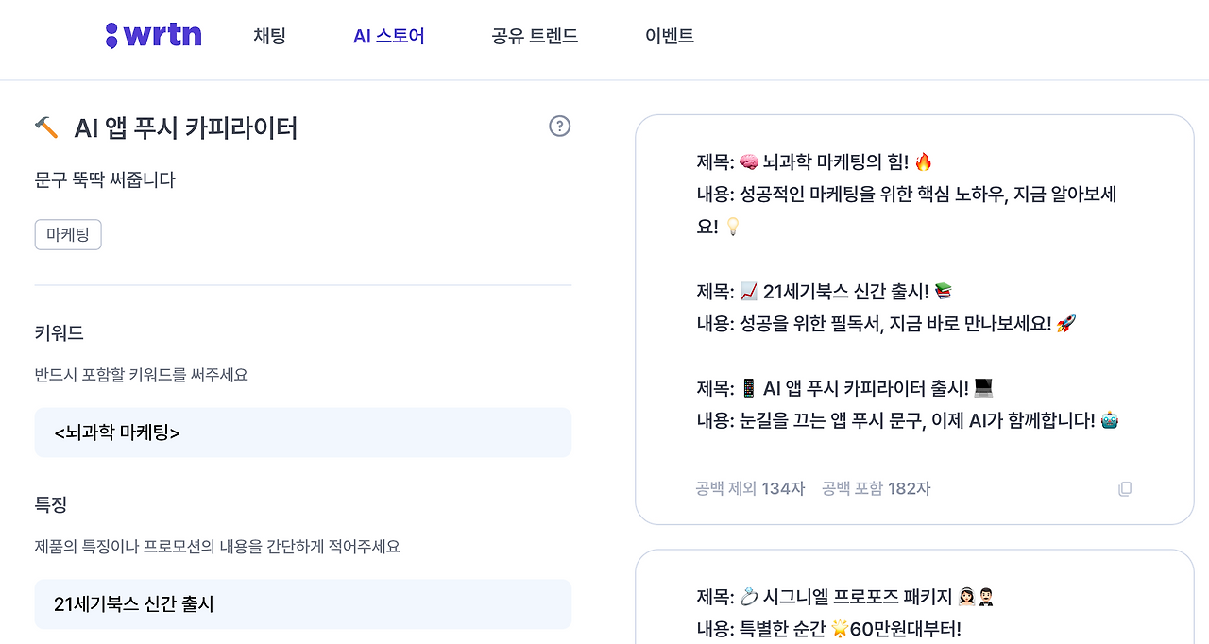Copy the generated copy using the copy icon
Image resolution: width=1209 pixels, height=644 pixels.
coord(1124,488)
